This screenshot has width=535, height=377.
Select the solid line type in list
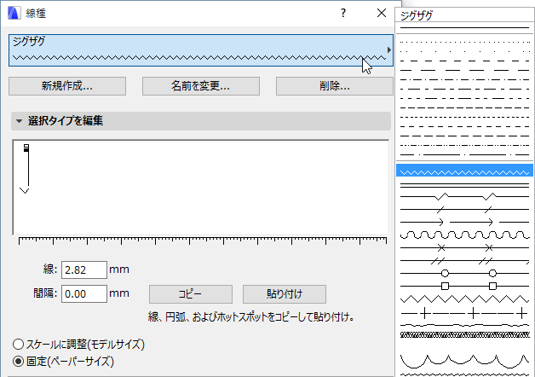464,27
